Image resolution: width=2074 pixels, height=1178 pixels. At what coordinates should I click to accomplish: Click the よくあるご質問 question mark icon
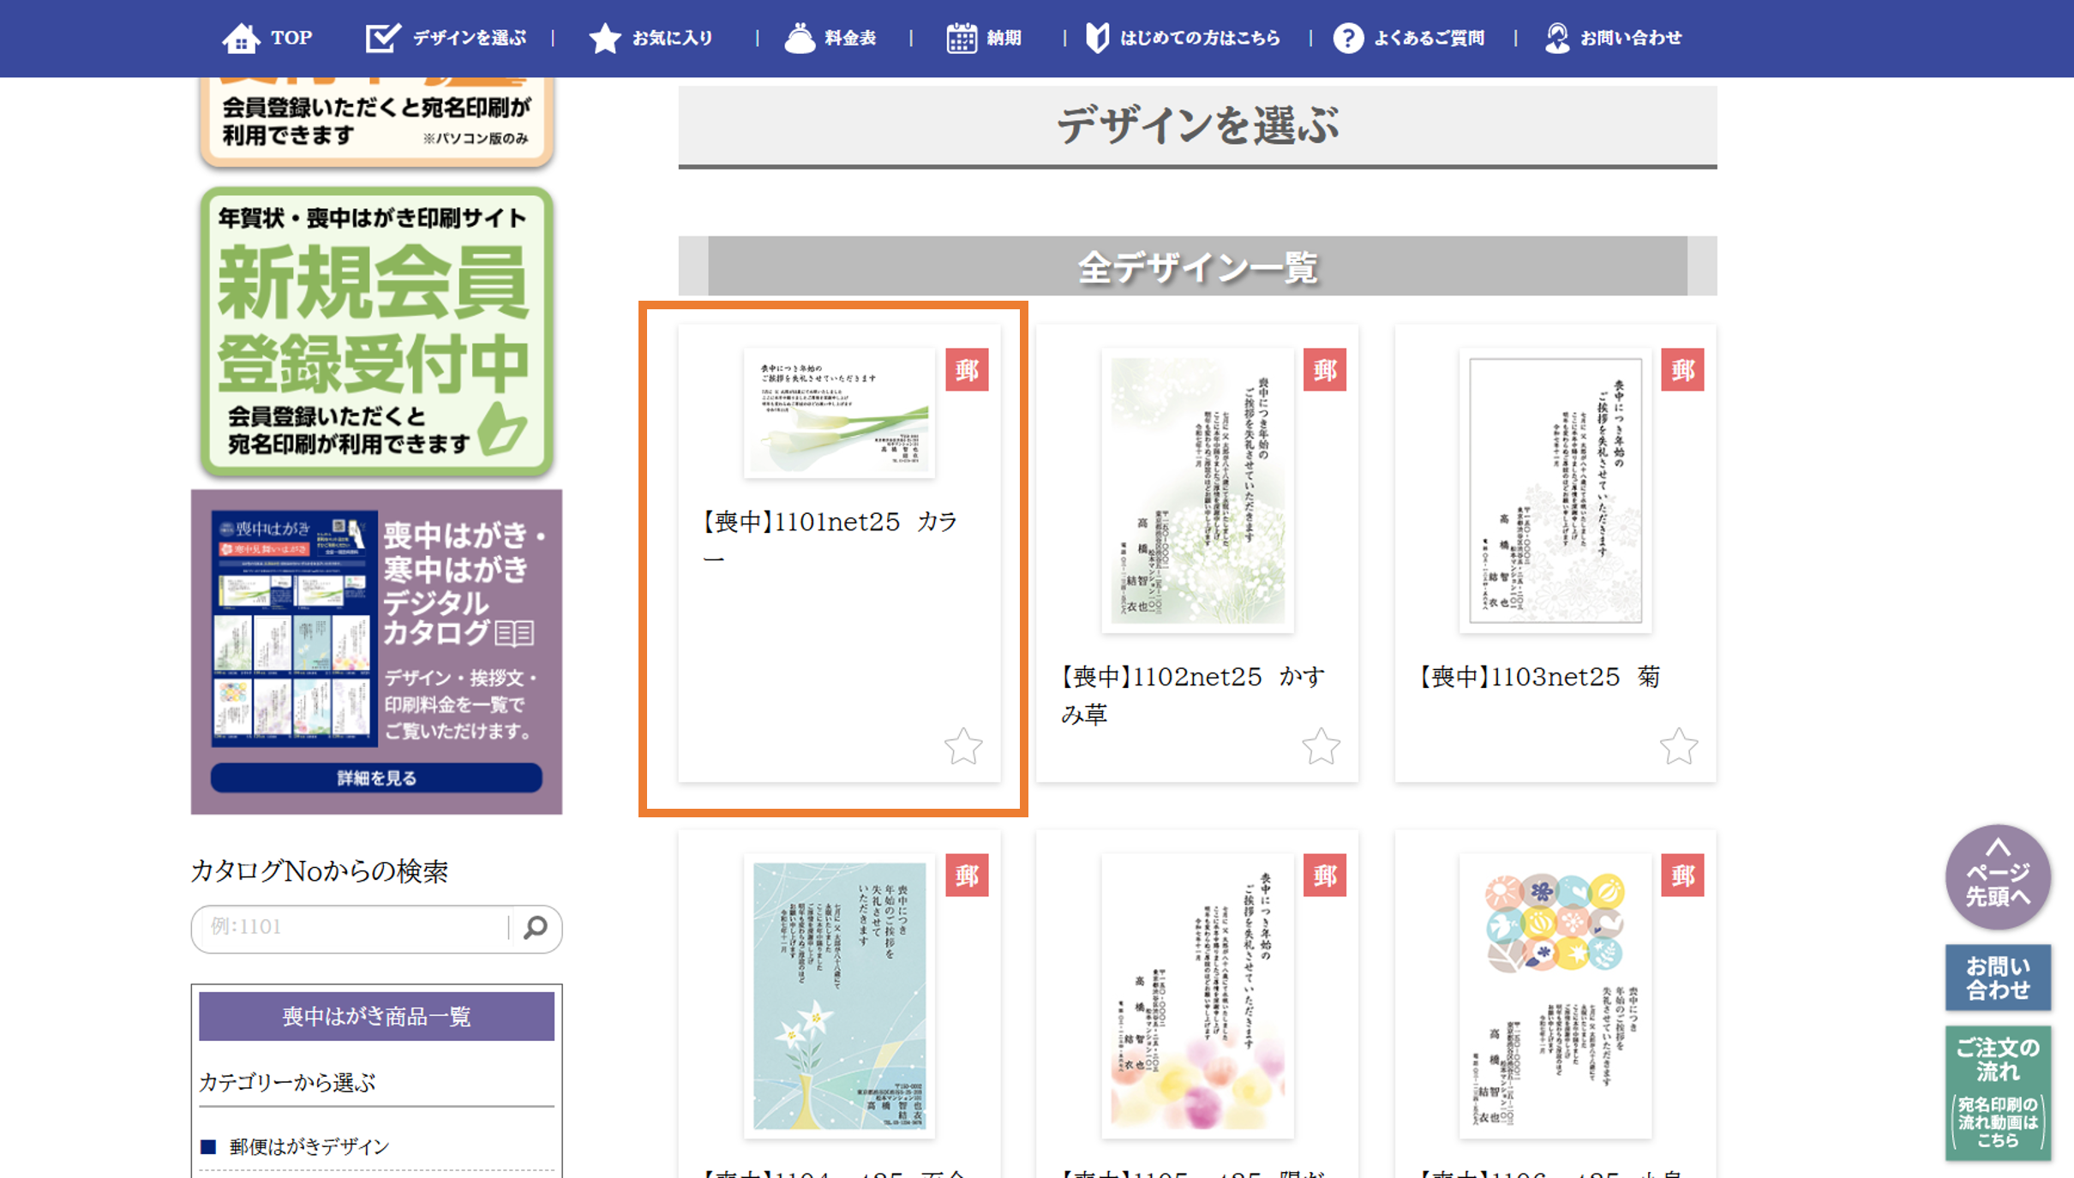pyautogui.click(x=1348, y=38)
